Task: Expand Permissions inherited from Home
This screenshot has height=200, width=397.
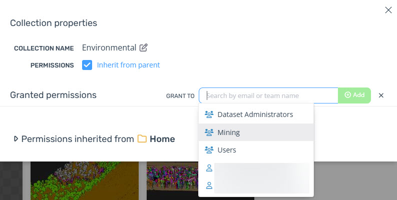Action: pyautogui.click(x=16, y=139)
